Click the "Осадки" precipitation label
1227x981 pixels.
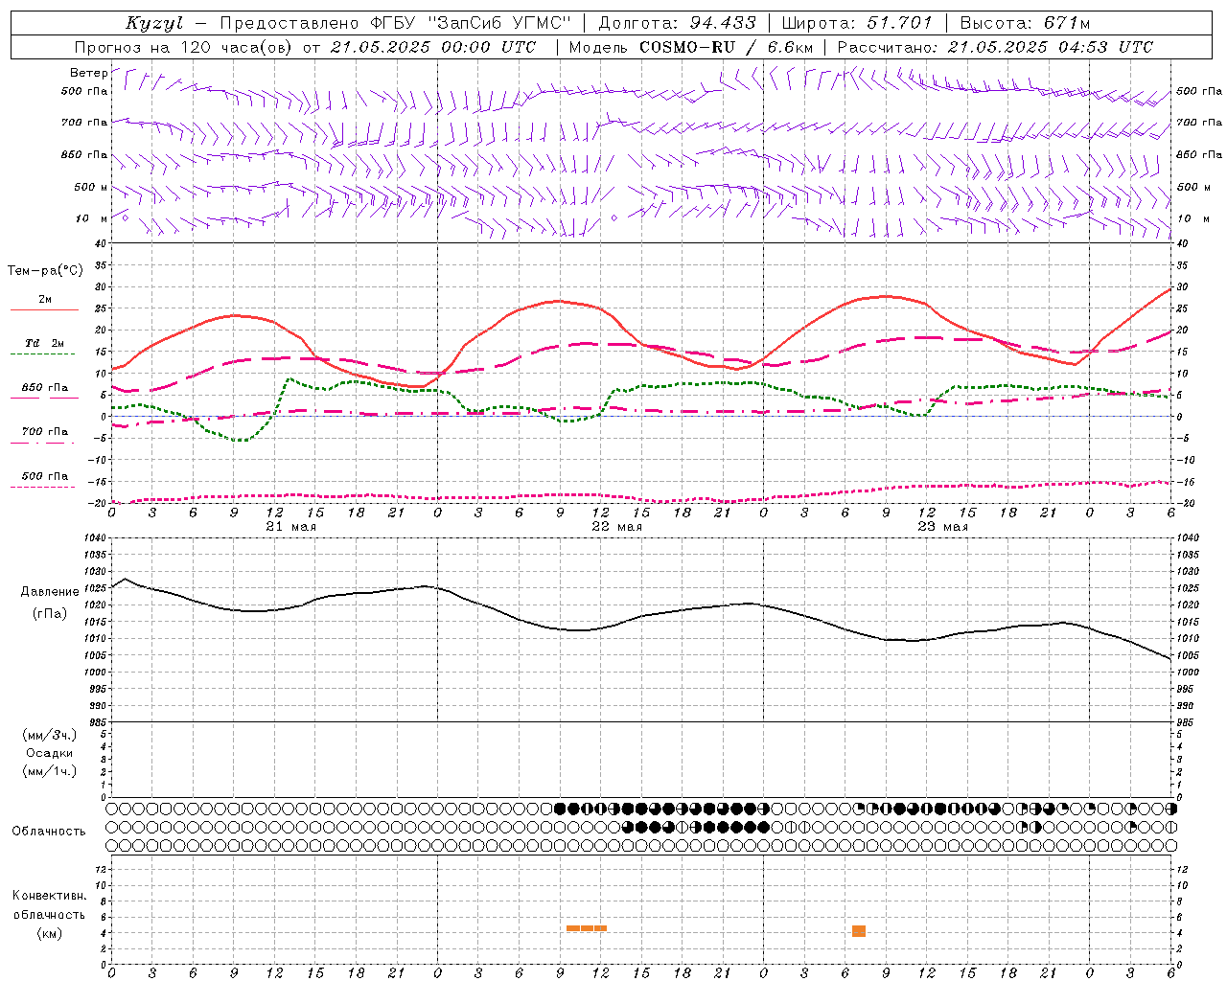click(x=49, y=753)
